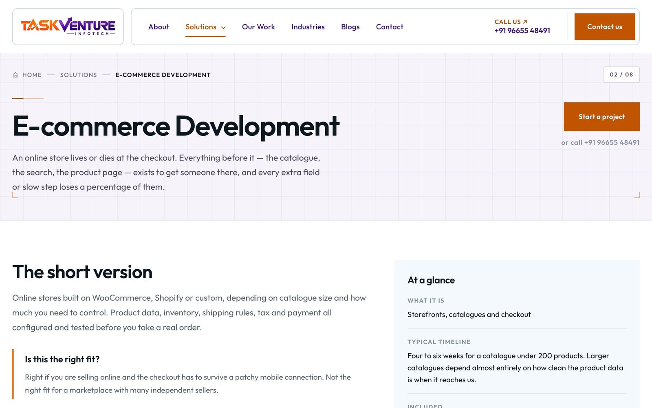Go to SOLUTIONS in the breadcrumb
This screenshot has height=408, width=652.
pyautogui.click(x=78, y=75)
